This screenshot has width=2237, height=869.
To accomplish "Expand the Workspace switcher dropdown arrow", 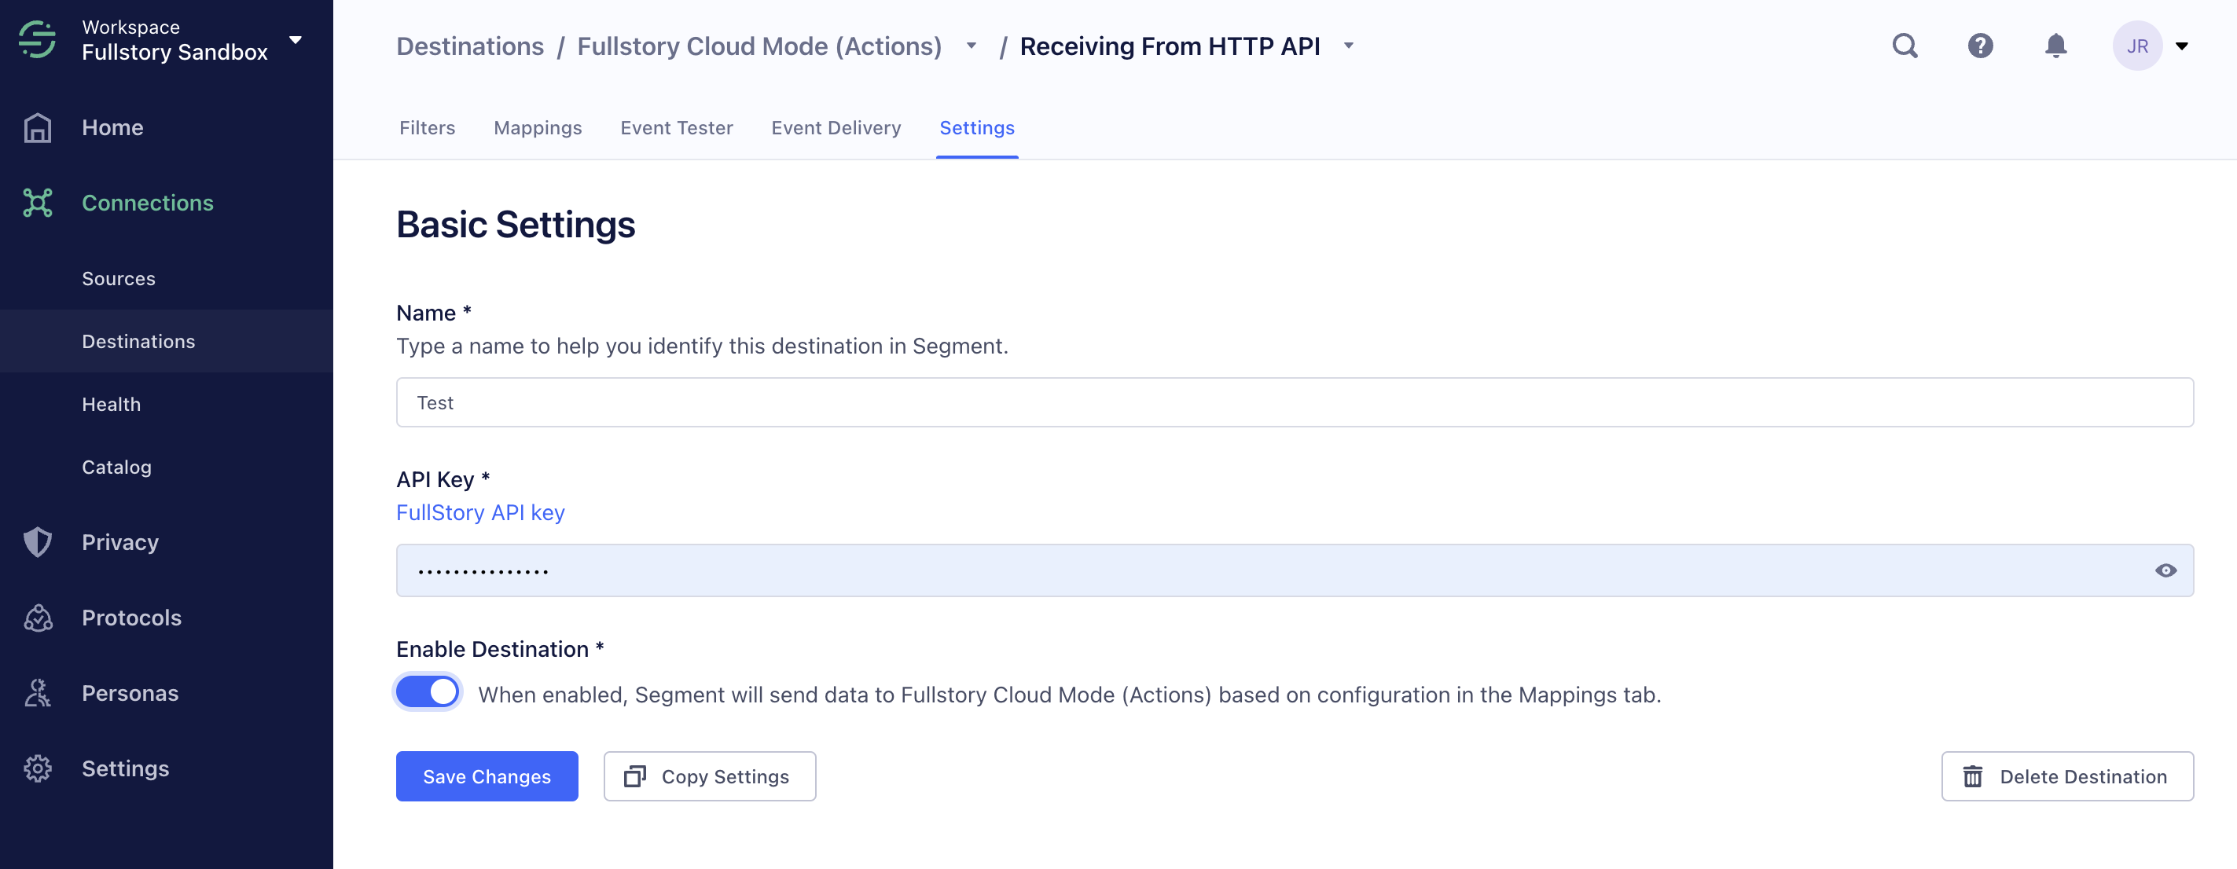I will [296, 40].
